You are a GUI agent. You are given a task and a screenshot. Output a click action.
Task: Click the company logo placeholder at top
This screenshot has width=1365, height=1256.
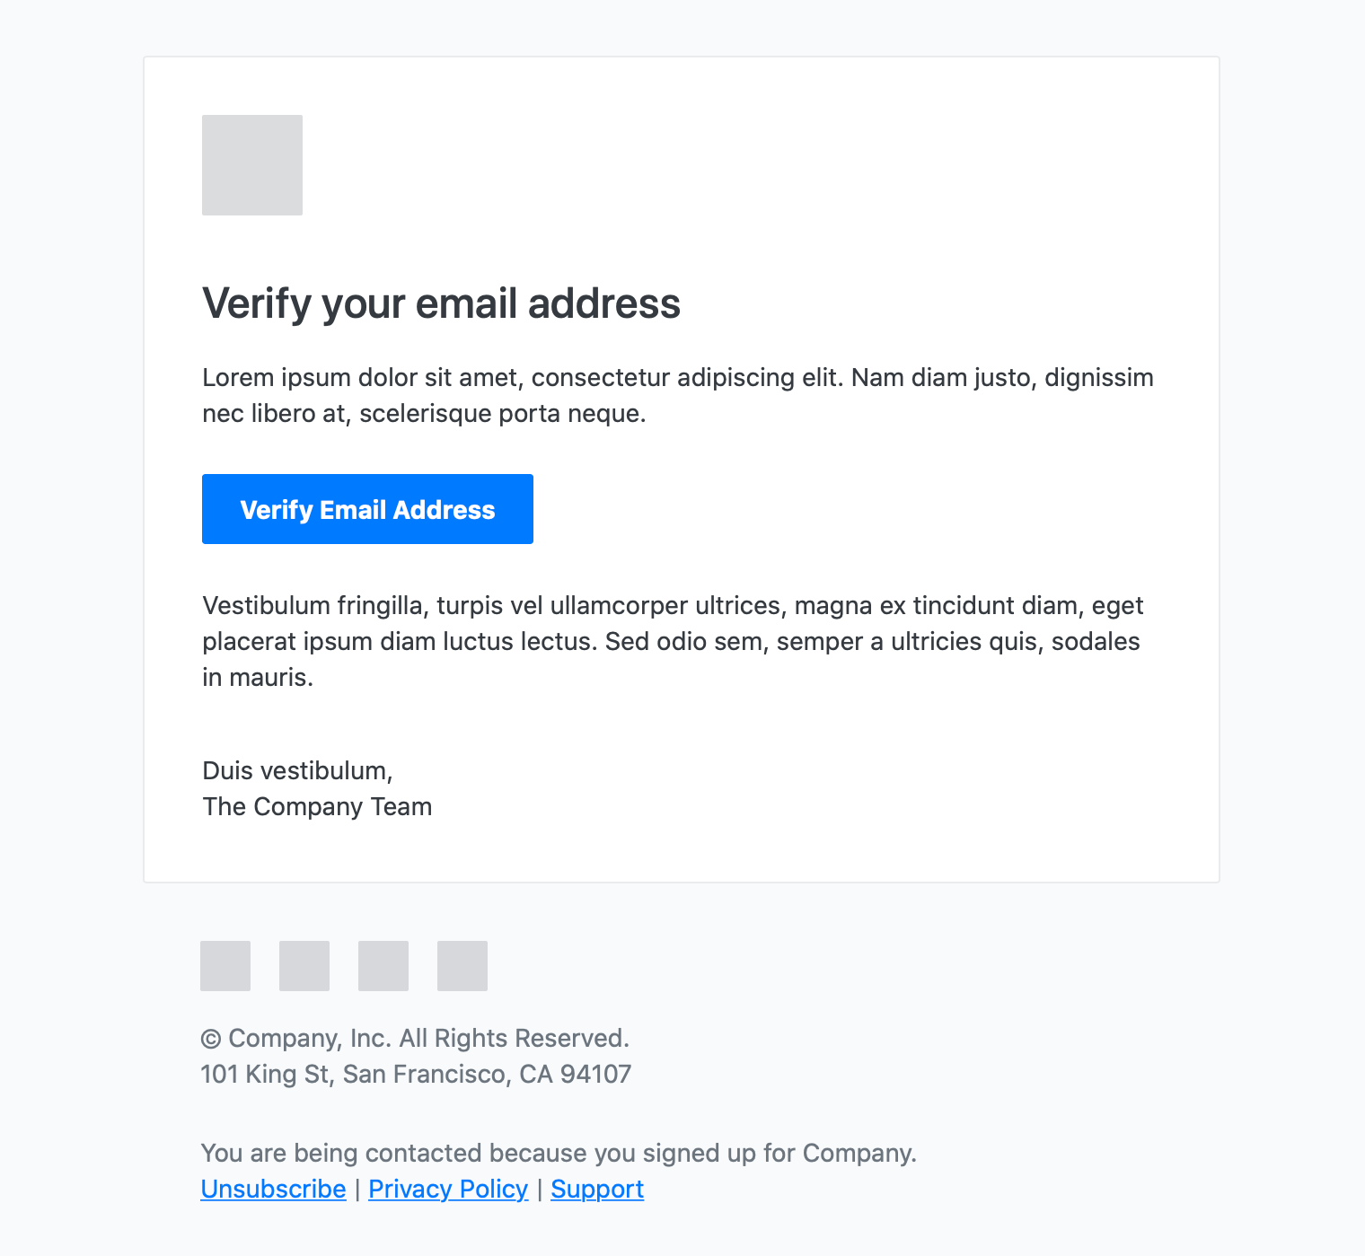251,164
